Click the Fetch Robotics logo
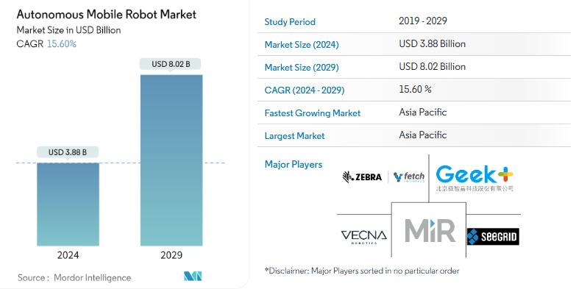The width and height of the screenshot is (576, 289). click(x=408, y=177)
